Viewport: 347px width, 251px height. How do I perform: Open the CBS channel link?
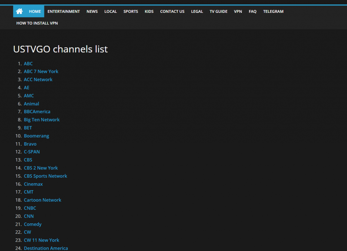tap(28, 160)
